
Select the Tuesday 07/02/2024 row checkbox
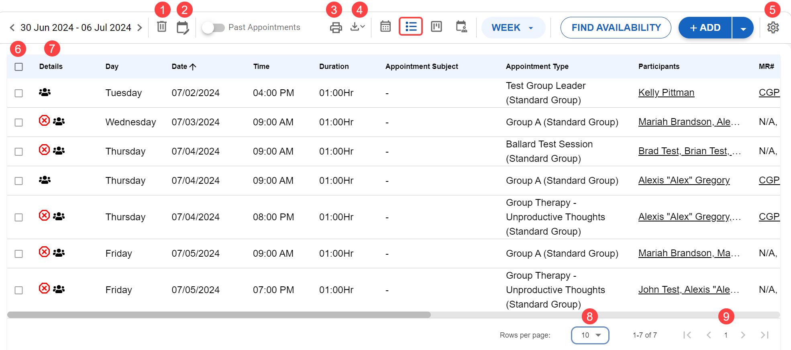coord(19,93)
